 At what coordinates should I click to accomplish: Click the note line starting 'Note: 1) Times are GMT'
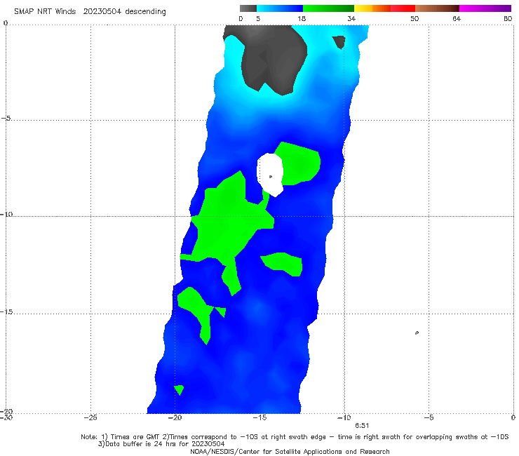click(x=295, y=437)
